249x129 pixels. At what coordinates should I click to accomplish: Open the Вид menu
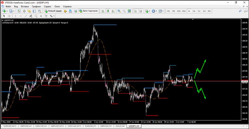(x=16, y=7)
